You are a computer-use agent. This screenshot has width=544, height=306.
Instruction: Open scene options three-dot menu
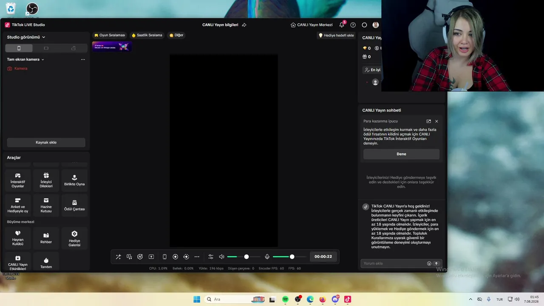point(83,59)
